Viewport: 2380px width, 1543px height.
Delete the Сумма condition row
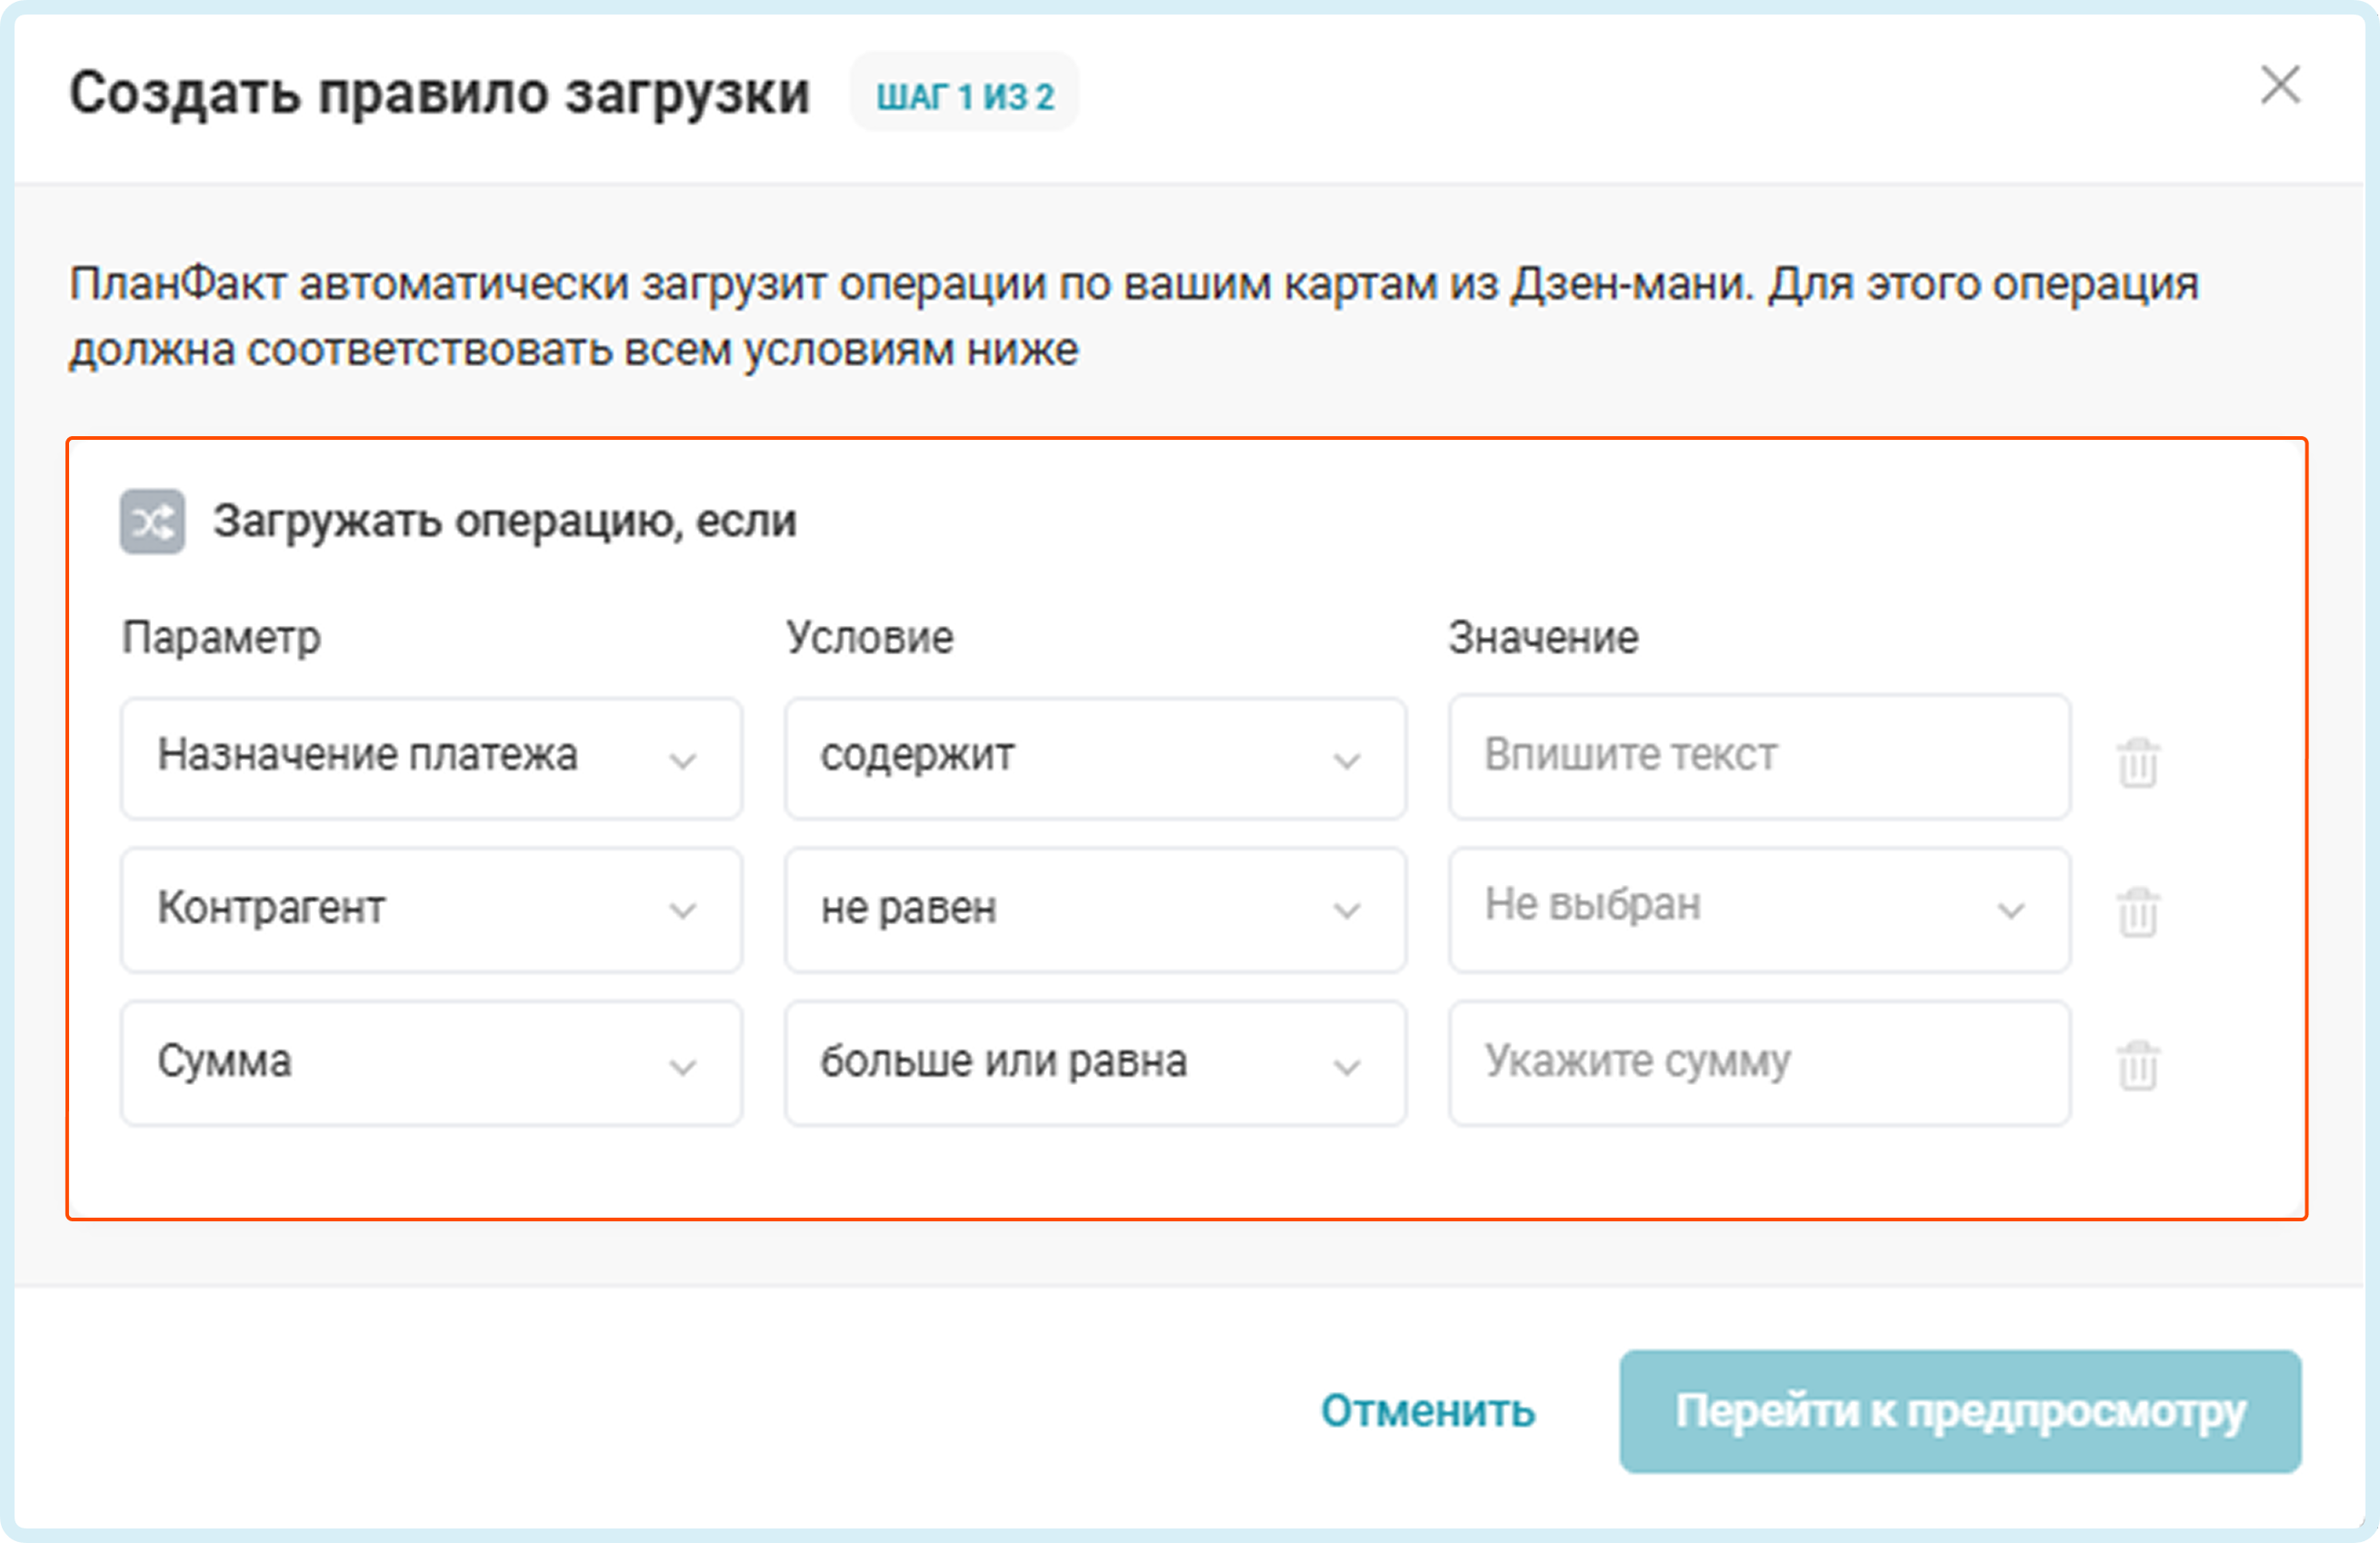(2138, 1065)
